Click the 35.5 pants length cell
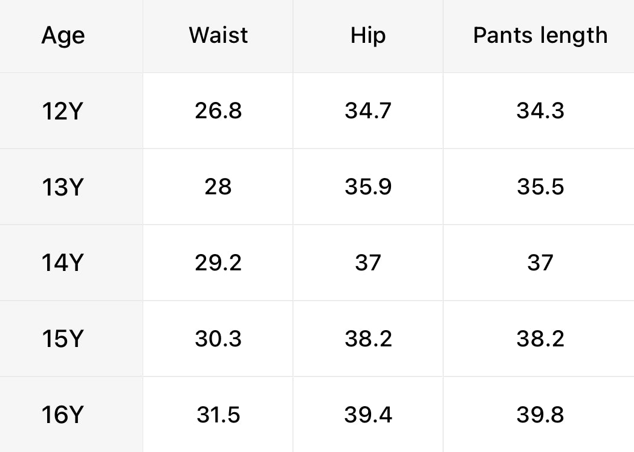 tap(540, 186)
